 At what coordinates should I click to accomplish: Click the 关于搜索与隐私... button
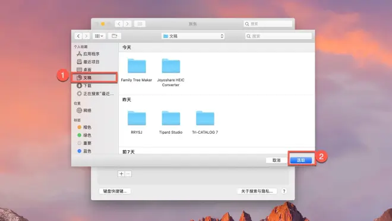pyautogui.click(x=257, y=191)
